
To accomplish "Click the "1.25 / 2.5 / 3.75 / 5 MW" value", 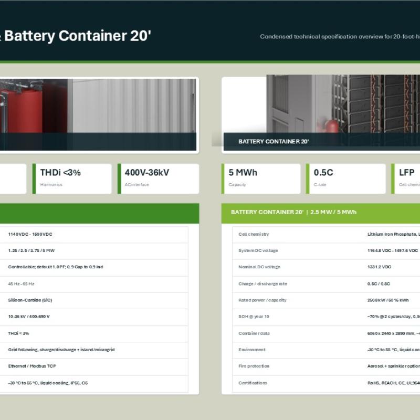I will point(31,250).
